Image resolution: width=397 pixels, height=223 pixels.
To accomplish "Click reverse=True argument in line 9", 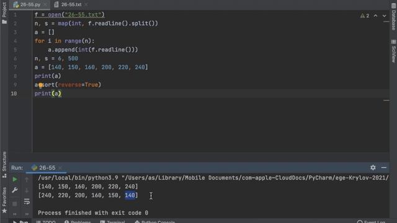I will (78, 85).
